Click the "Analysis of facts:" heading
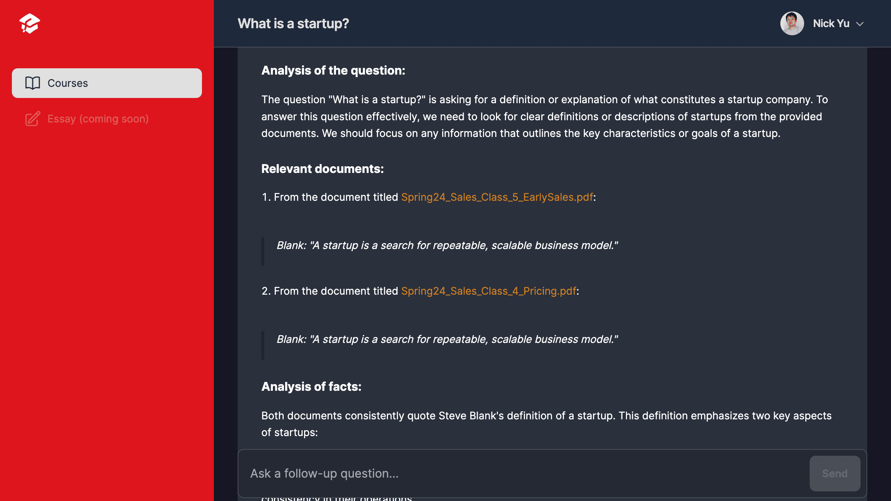This screenshot has height=501, width=891. [x=311, y=387]
